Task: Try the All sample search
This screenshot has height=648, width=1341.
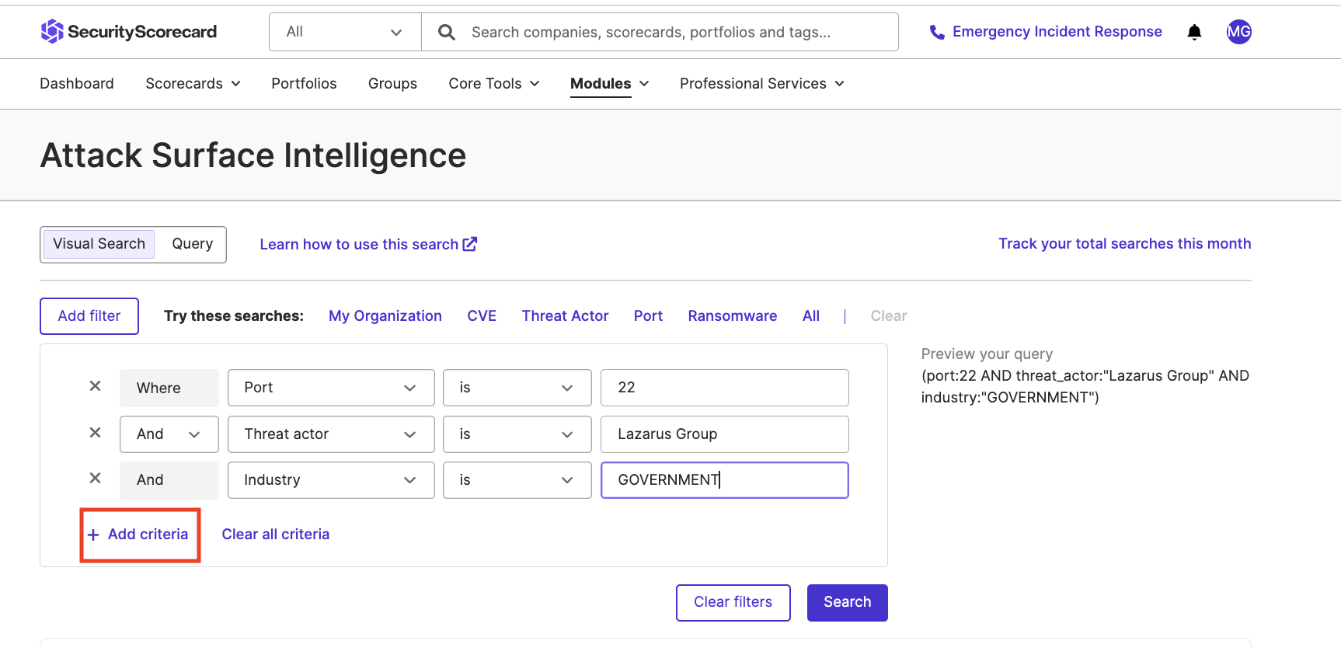Action: 811,316
